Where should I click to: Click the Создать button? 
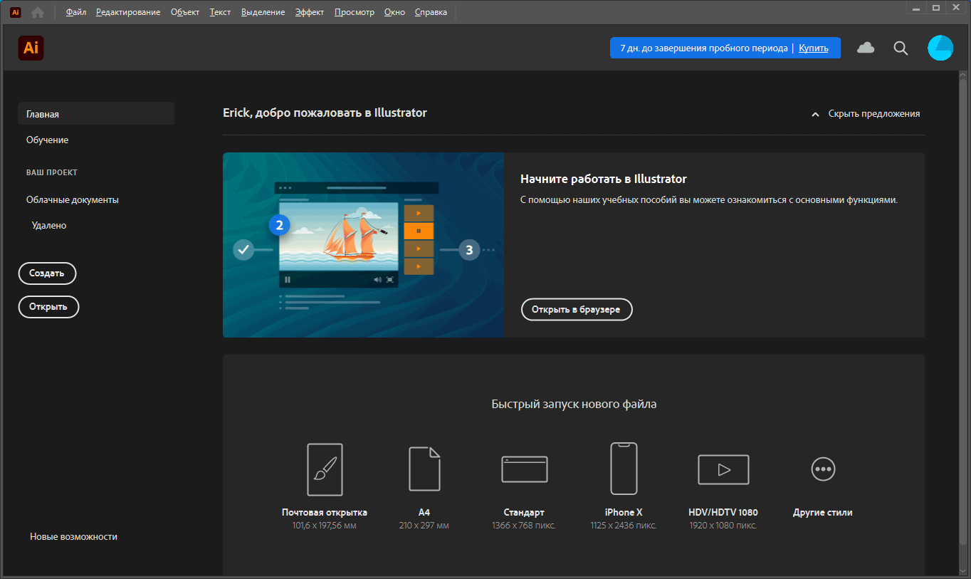(47, 273)
